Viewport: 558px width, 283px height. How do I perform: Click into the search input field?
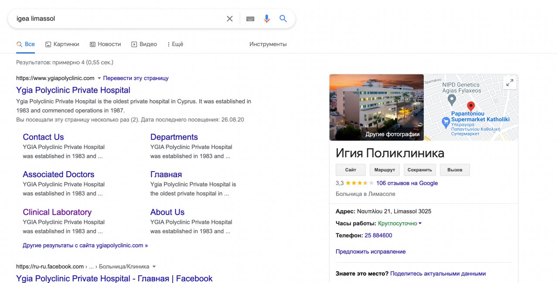[118, 19]
